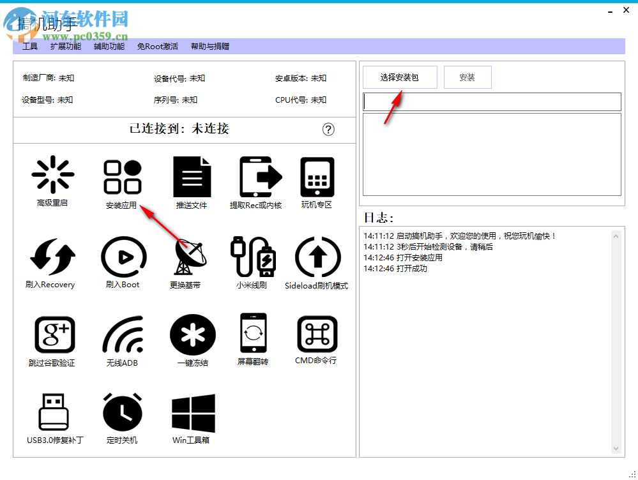Viewport: 638px width, 480px height.
Task: Open the 辅助功能 menu
Action: (x=109, y=47)
